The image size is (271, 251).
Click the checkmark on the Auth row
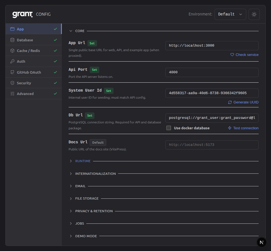pos(55,61)
